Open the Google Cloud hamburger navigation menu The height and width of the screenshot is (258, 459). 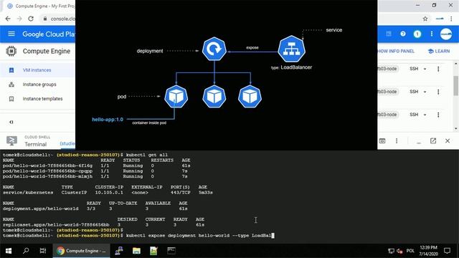11,34
